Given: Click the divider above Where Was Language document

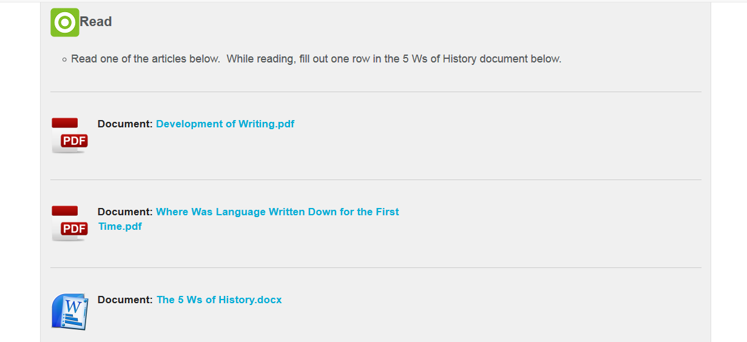Looking at the screenshot, I should [376, 180].
